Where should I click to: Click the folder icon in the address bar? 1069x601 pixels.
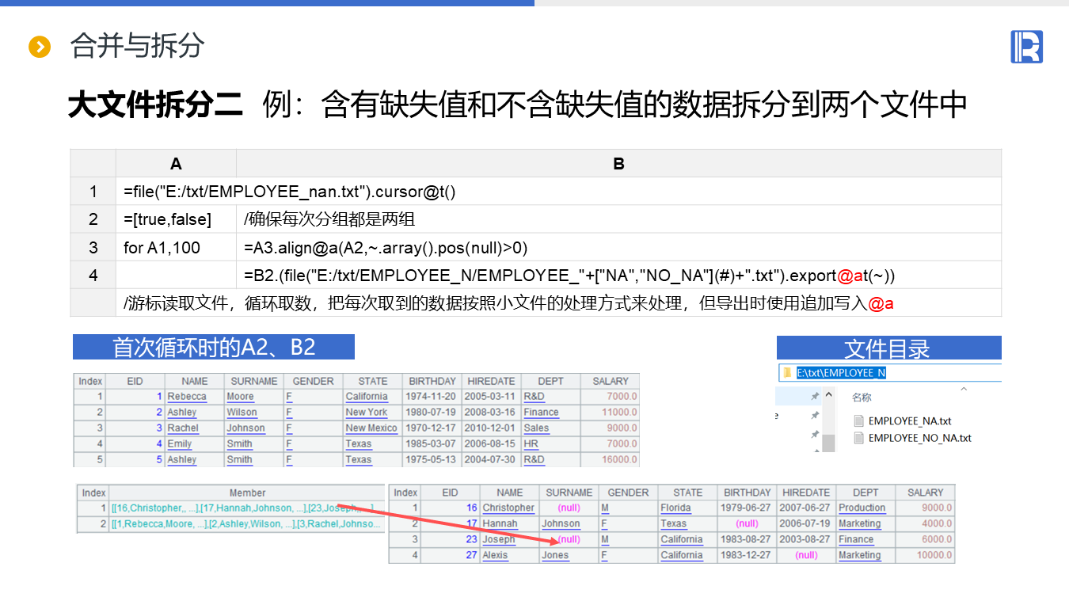click(x=786, y=373)
